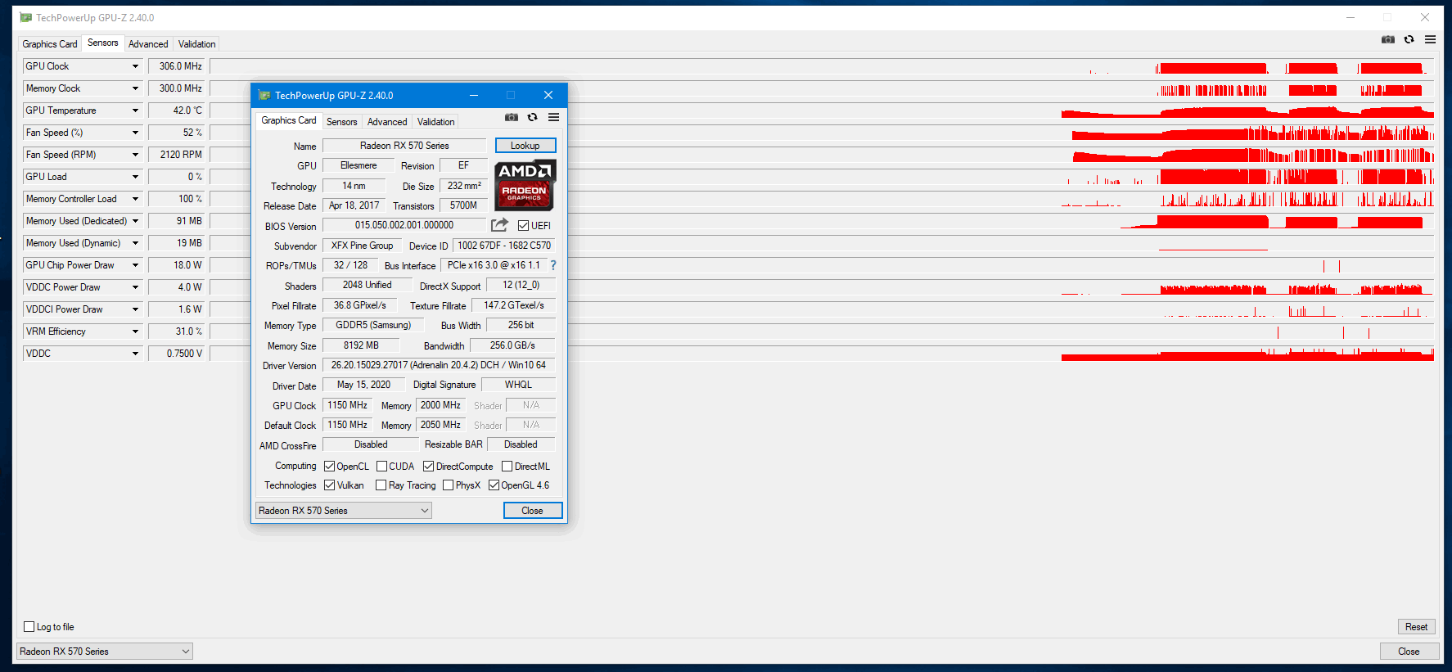Select Graphics Card tab in Sensors window
Screen dimensions: 1452x672
point(50,44)
